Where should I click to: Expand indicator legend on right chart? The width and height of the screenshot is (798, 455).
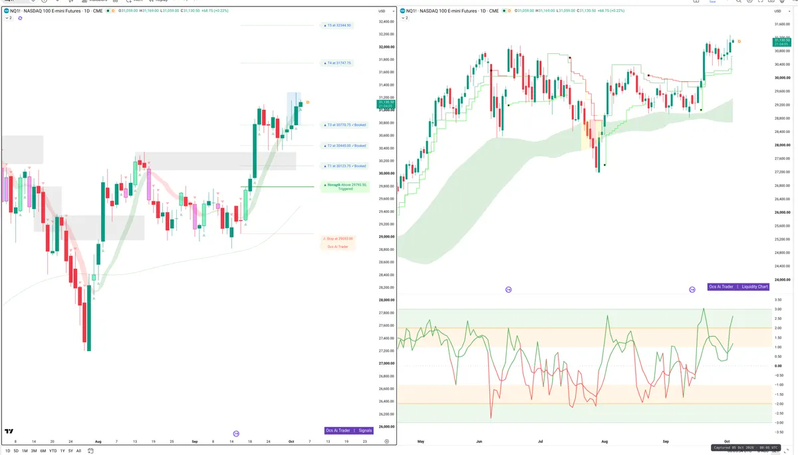[x=406, y=18]
